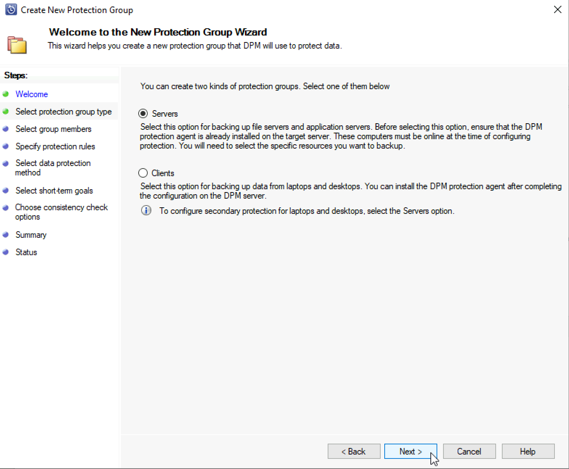Click the blue information icon
The image size is (569, 469).
click(146, 211)
